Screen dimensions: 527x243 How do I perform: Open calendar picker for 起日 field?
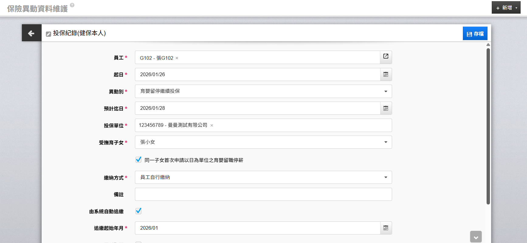coord(386,75)
